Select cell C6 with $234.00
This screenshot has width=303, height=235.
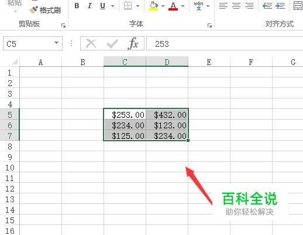pos(125,125)
